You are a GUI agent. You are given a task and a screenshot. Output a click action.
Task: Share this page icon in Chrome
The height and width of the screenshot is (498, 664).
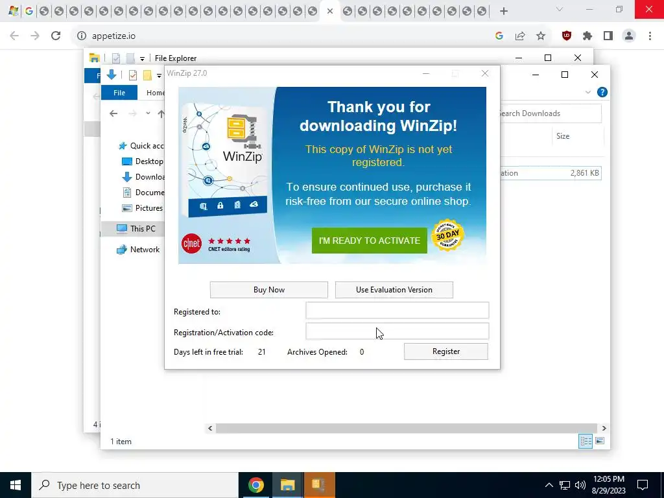pyautogui.click(x=520, y=36)
